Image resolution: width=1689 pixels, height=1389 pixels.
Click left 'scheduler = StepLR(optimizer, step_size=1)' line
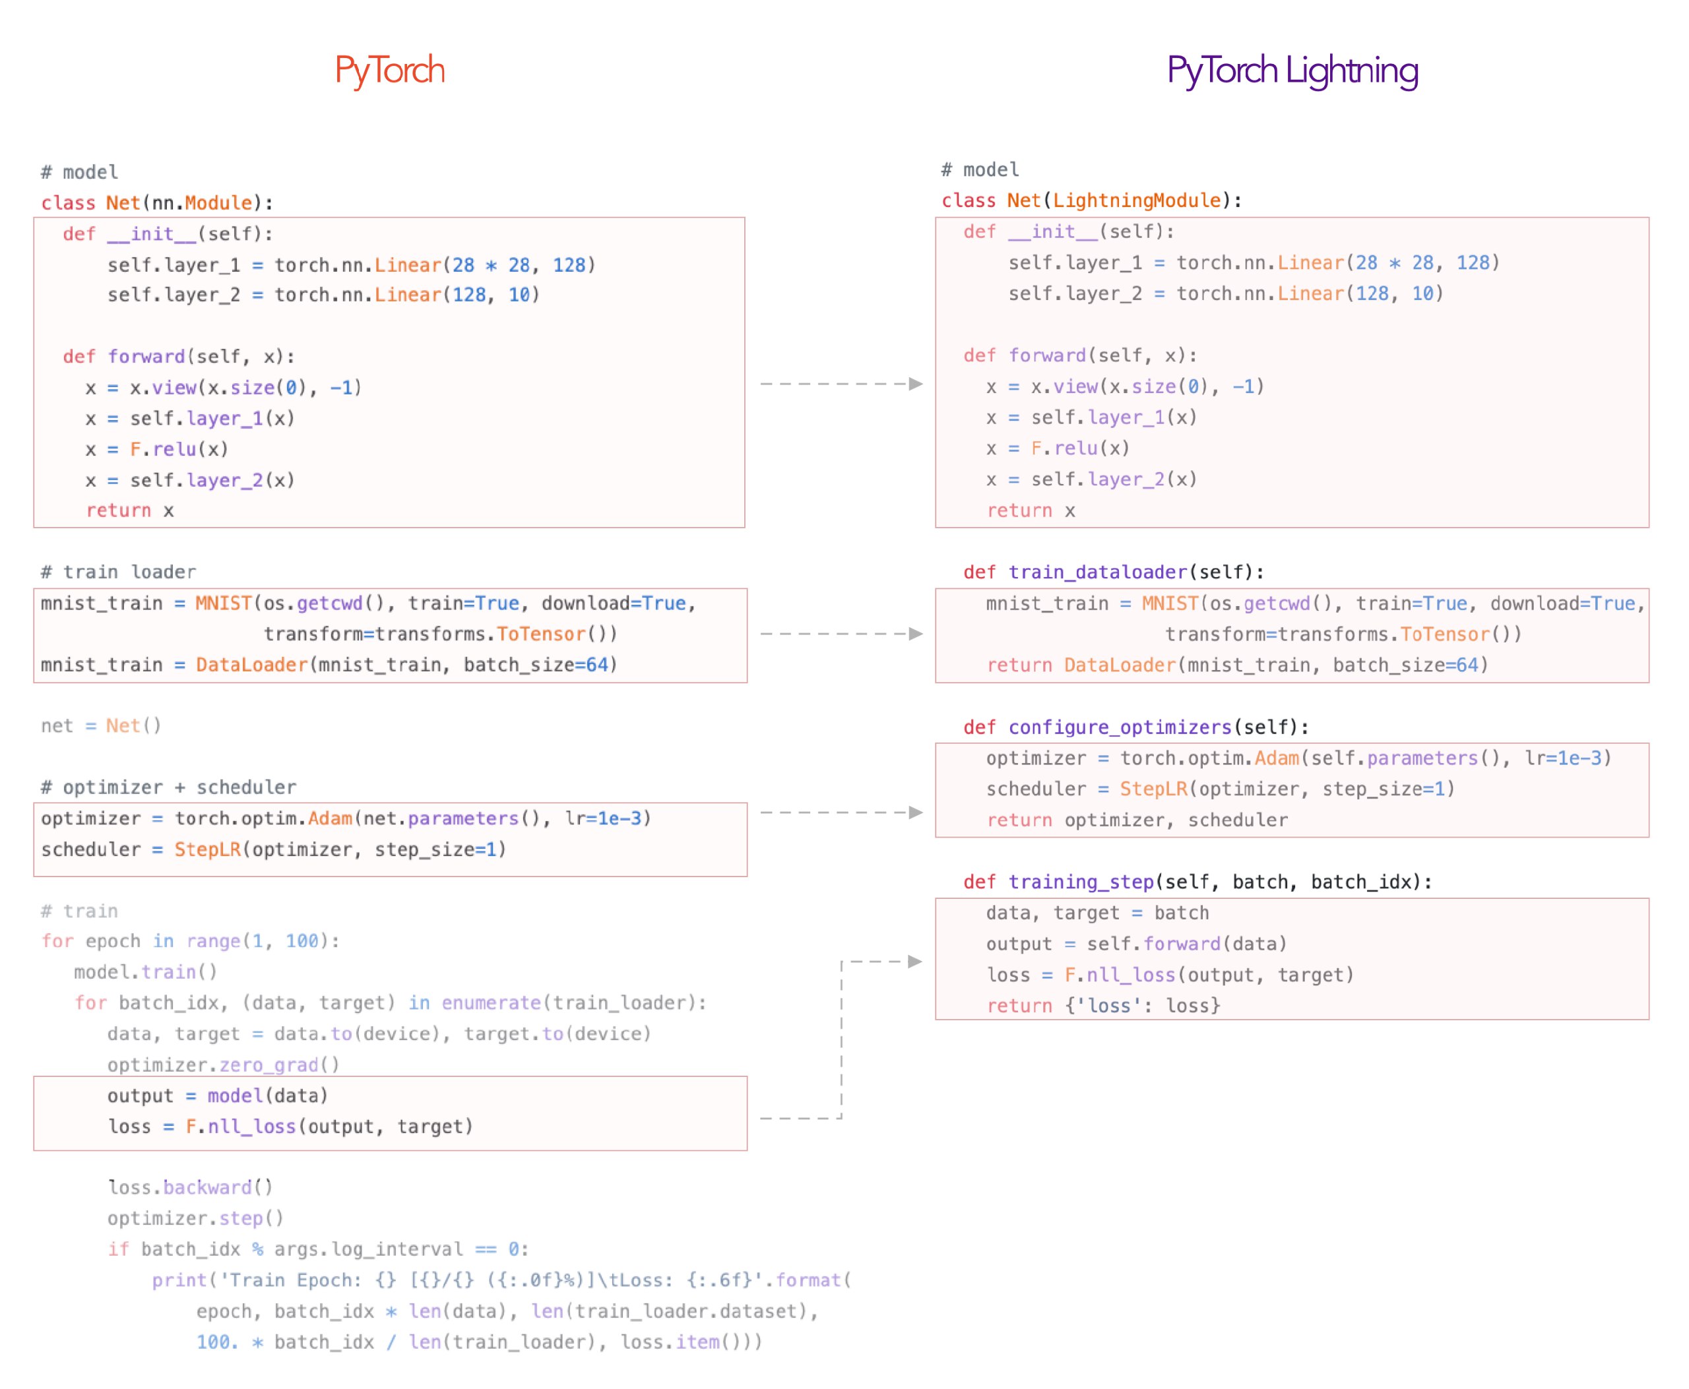[x=274, y=849]
